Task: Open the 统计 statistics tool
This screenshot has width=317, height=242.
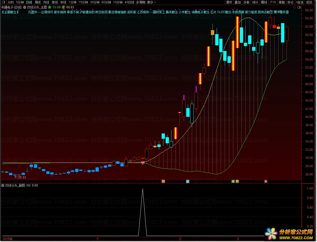Action: (x=255, y=2)
